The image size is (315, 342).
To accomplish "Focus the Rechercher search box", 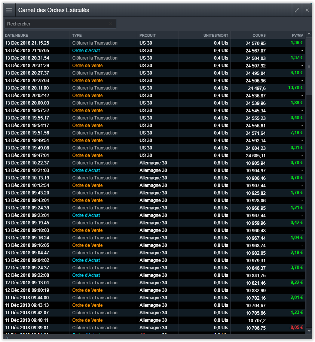I will pos(56,24).
